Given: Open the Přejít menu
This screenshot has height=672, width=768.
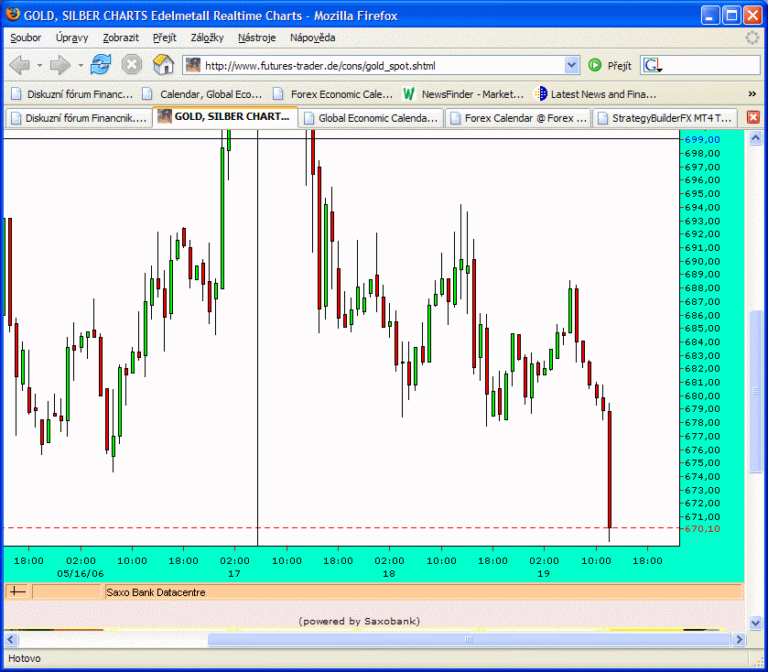Looking at the screenshot, I should click(x=165, y=38).
